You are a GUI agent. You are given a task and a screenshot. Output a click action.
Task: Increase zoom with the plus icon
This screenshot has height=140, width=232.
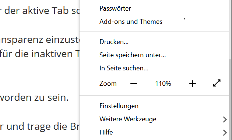pyautogui.click(x=193, y=84)
